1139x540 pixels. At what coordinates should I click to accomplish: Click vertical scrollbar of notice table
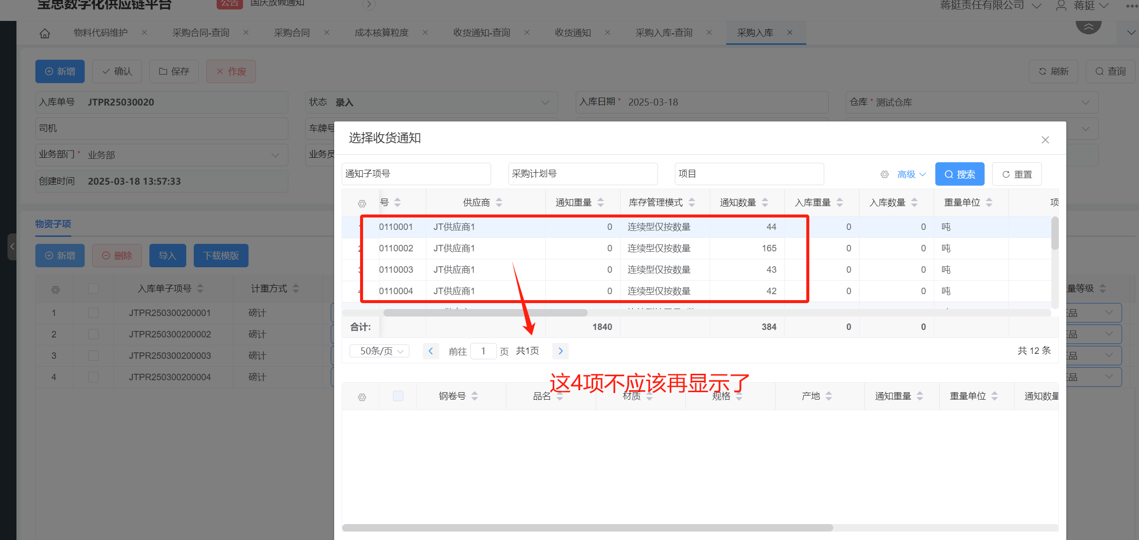coord(1055,233)
